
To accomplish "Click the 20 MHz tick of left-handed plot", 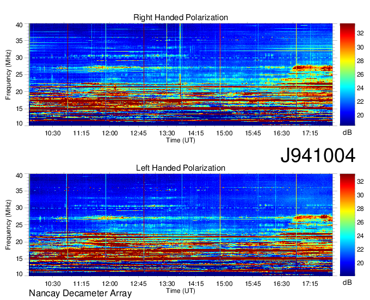I will [x=19, y=242].
